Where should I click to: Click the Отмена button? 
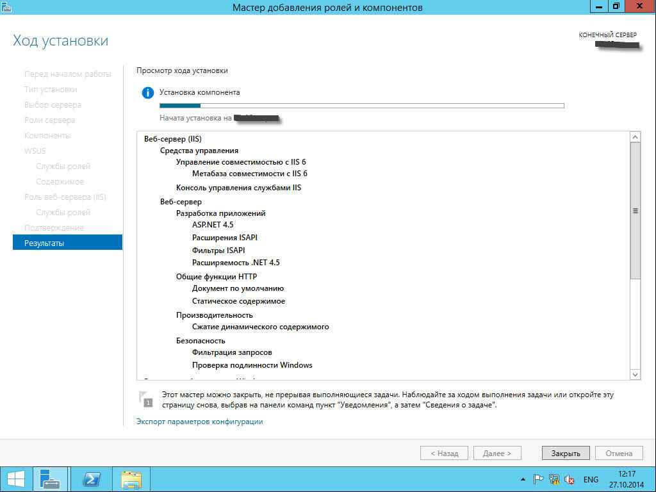tap(619, 453)
